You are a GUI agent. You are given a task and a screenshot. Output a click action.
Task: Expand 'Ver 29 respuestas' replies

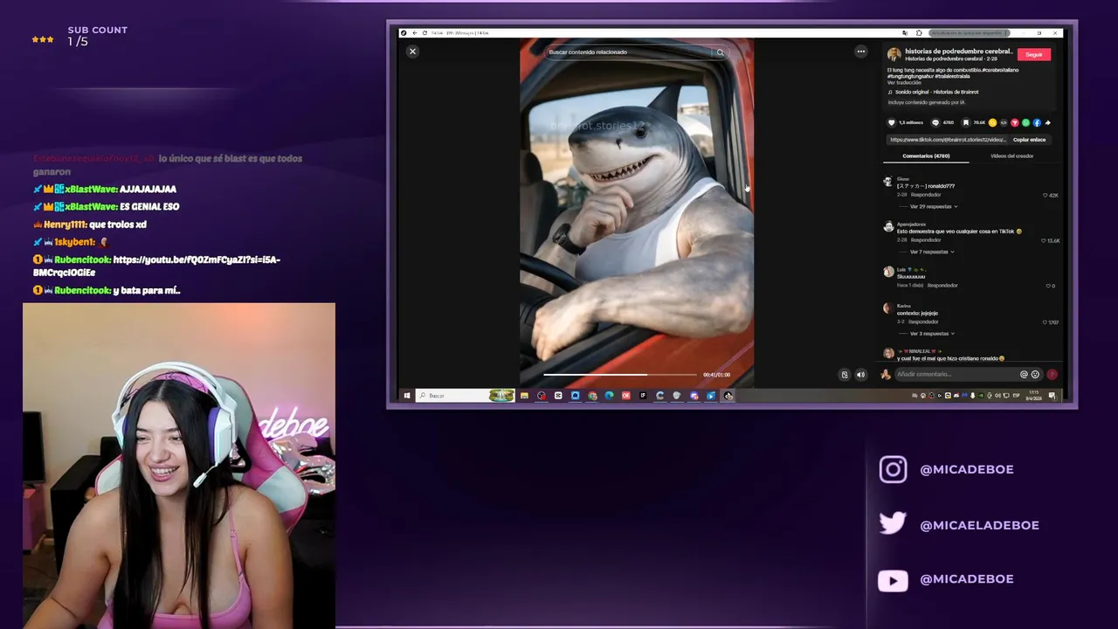934,206
